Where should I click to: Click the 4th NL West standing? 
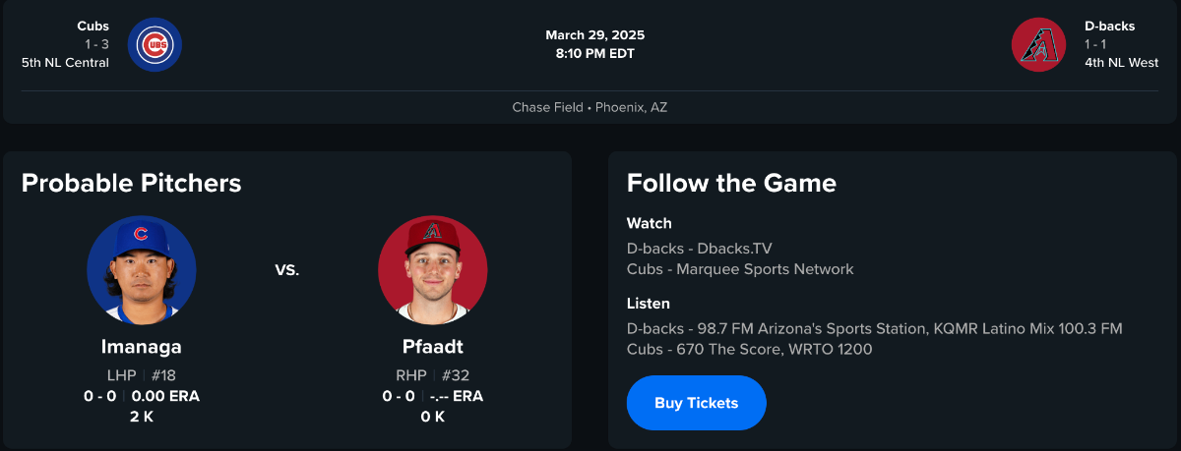pyautogui.click(x=1121, y=63)
